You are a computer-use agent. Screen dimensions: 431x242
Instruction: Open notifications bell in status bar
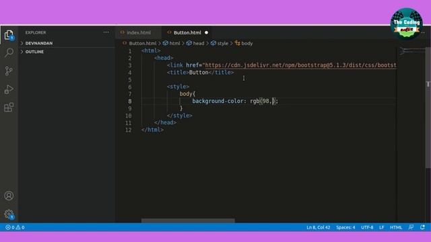422,227
